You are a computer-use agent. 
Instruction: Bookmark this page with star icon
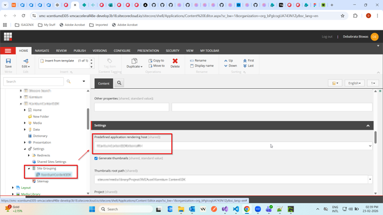[x=342, y=16]
